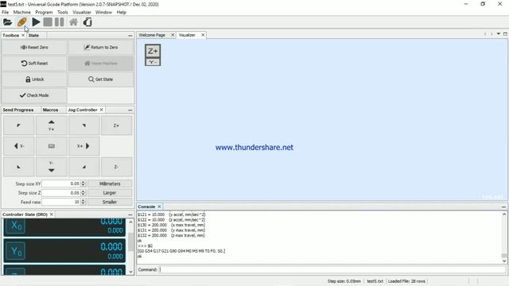Open the Tools menu
Screen dimensions: 509x286
pos(63,13)
